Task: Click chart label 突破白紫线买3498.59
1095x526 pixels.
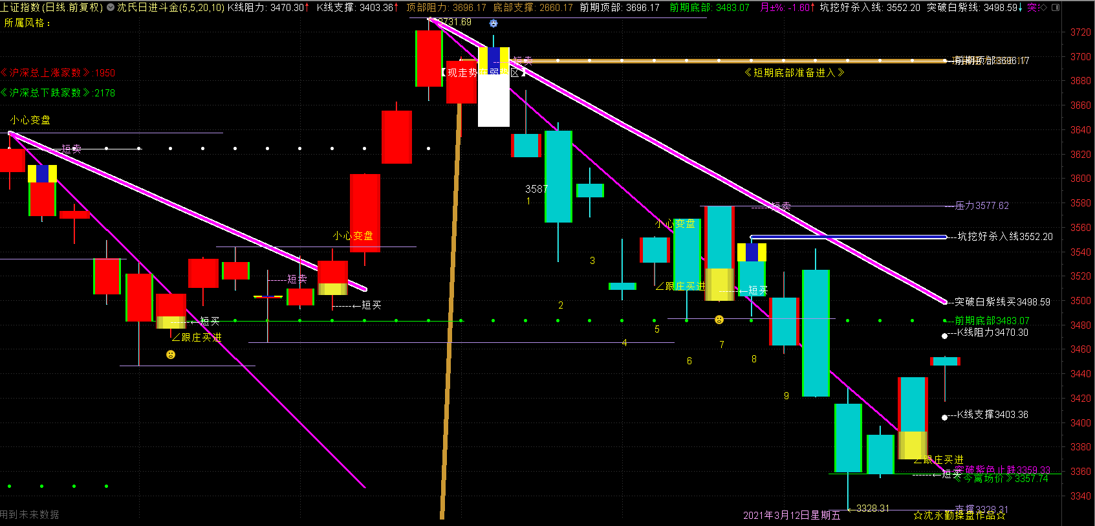Action: pyautogui.click(x=1003, y=302)
